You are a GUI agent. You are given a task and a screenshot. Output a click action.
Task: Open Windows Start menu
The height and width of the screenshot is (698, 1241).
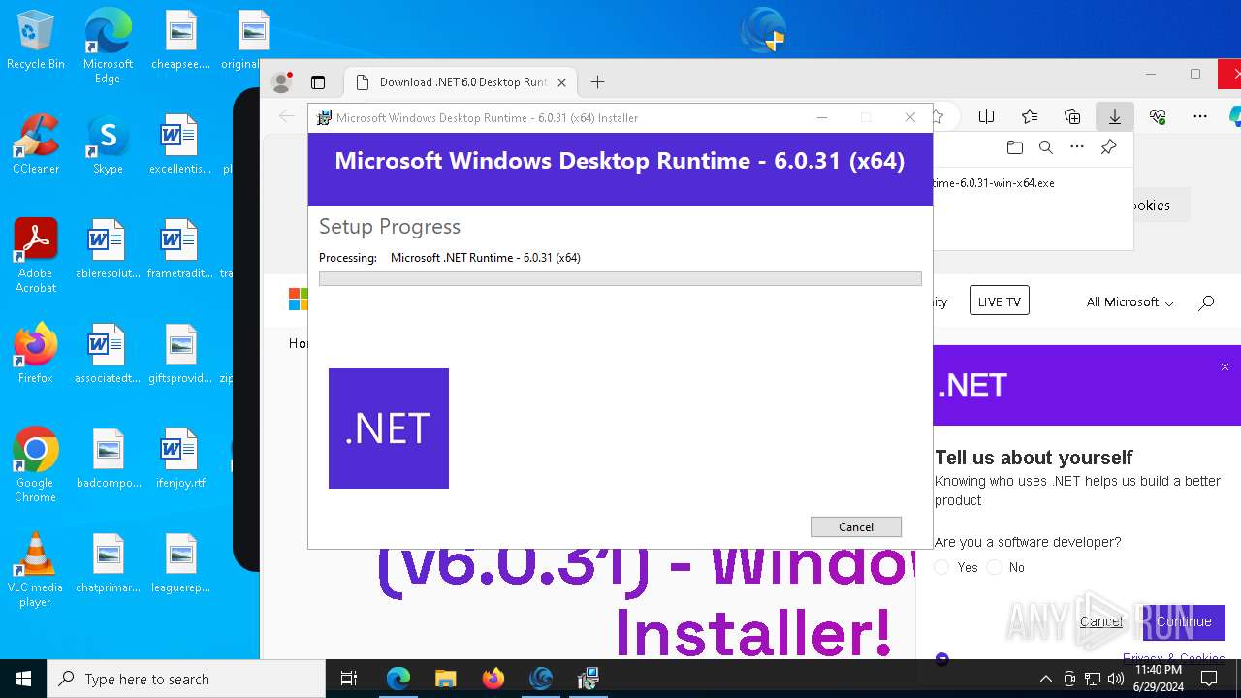pos(23,679)
